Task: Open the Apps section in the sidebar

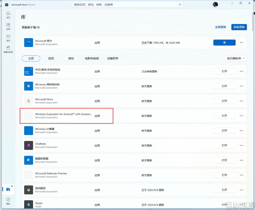Action: [8, 26]
